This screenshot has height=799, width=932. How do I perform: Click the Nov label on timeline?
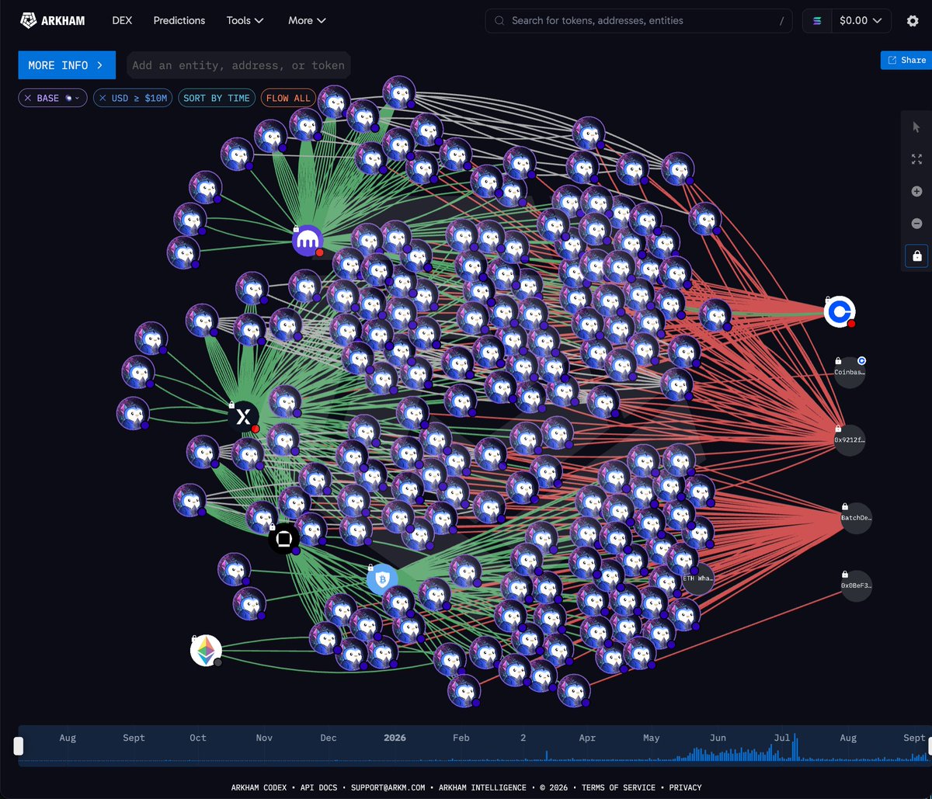click(264, 738)
